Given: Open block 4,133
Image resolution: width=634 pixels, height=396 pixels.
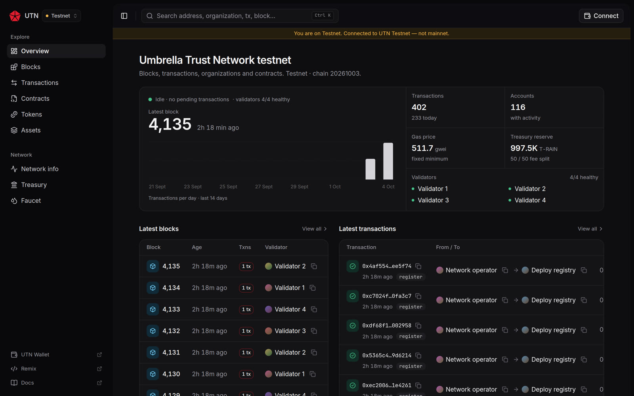Looking at the screenshot, I should [171, 309].
